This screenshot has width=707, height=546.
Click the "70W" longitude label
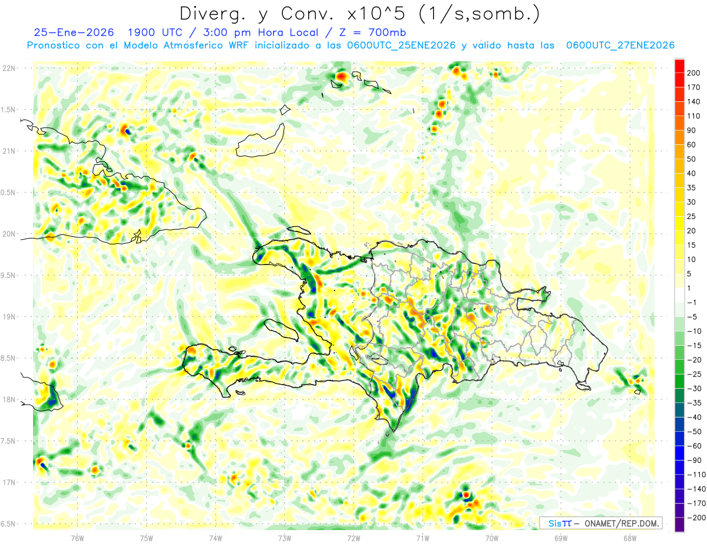click(492, 537)
